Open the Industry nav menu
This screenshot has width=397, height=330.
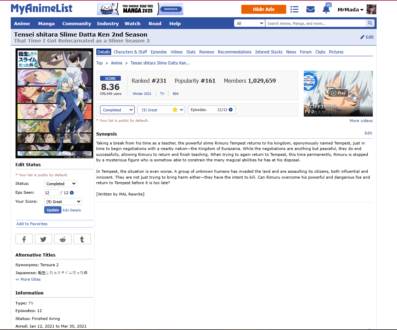click(x=108, y=23)
